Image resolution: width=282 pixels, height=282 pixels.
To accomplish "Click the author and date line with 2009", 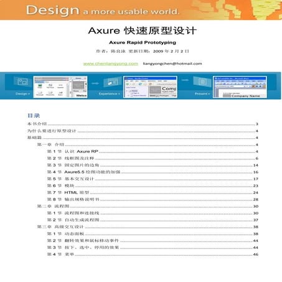I will (143, 51).
